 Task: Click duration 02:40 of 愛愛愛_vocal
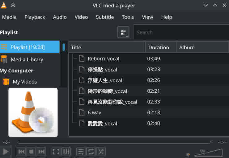154,124
